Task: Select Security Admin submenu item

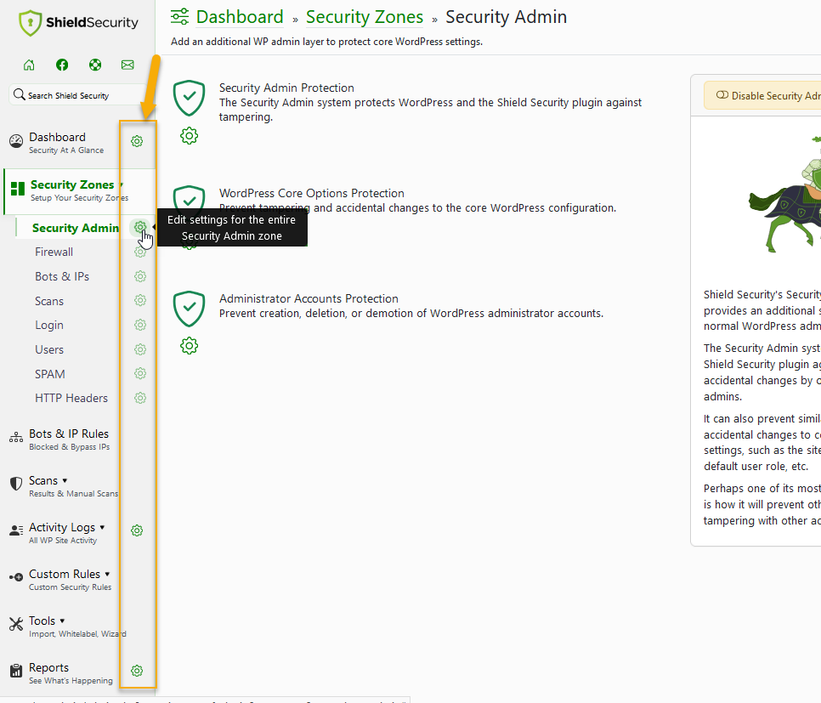Action: click(x=76, y=228)
